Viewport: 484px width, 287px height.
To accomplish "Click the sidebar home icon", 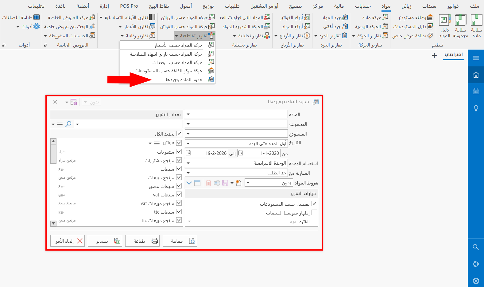I will coord(476,75).
